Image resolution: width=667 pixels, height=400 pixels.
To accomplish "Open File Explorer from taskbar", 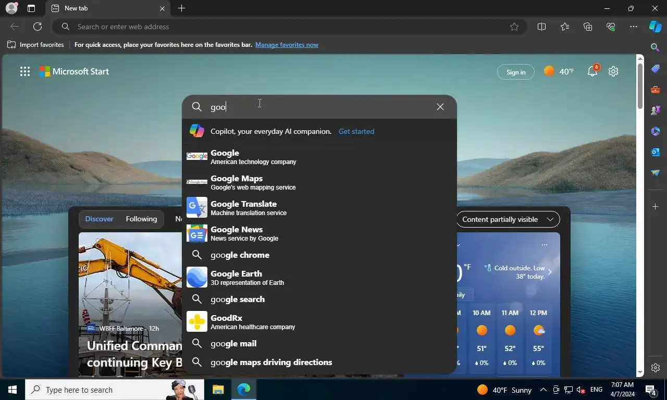I will pos(218,390).
